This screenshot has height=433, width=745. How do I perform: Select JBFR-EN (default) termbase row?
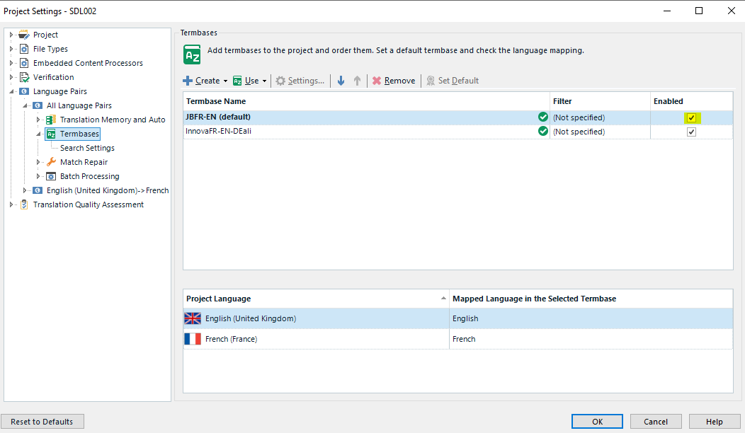[458, 117]
